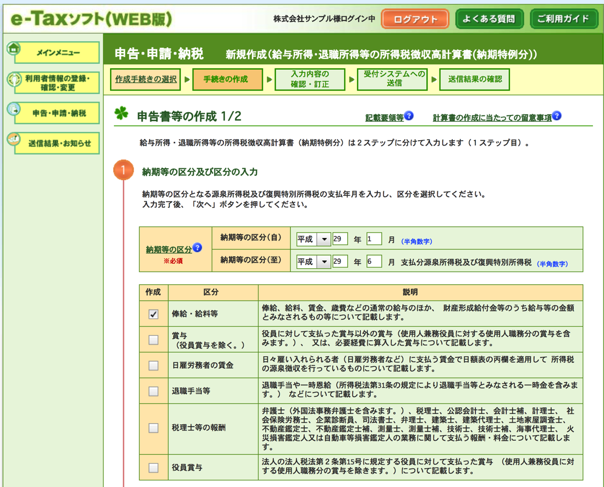The image size is (604, 487).
Task: Click year field of 納期等の区分(至)
Action: pyautogui.click(x=340, y=262)
